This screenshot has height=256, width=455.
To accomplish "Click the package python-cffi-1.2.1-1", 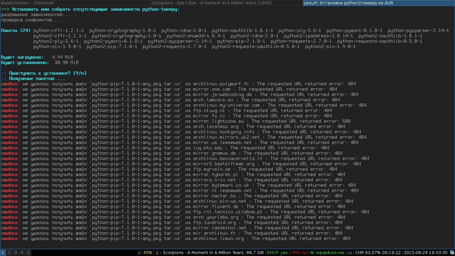I will point(59,31).
